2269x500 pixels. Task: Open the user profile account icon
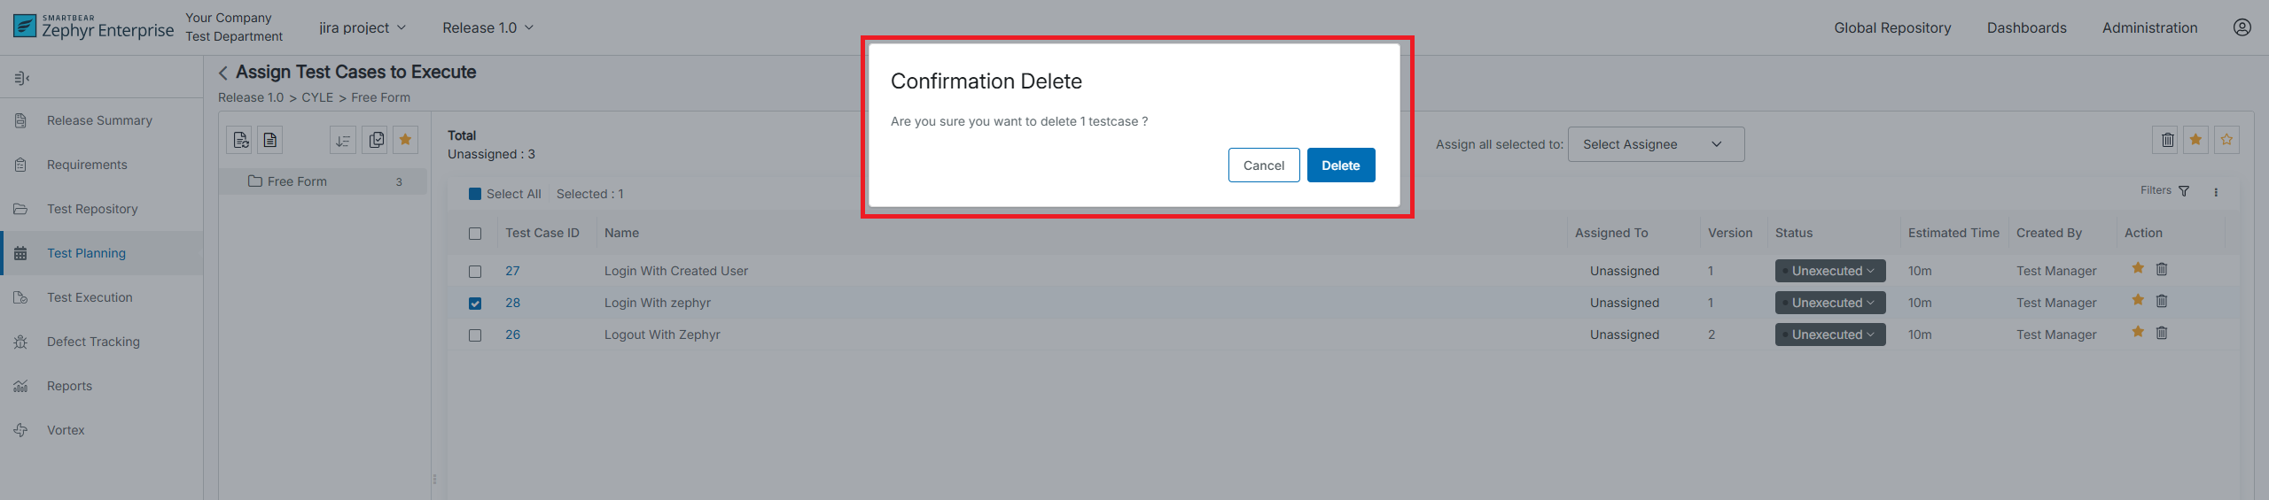pyautogui.click(x=2242, y=27)
